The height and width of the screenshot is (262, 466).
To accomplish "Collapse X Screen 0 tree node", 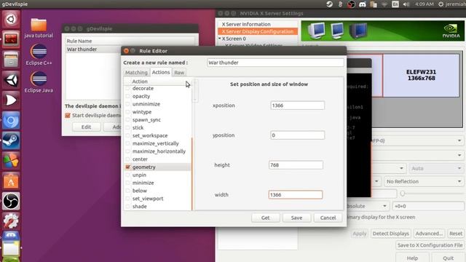I will point(220,39).
